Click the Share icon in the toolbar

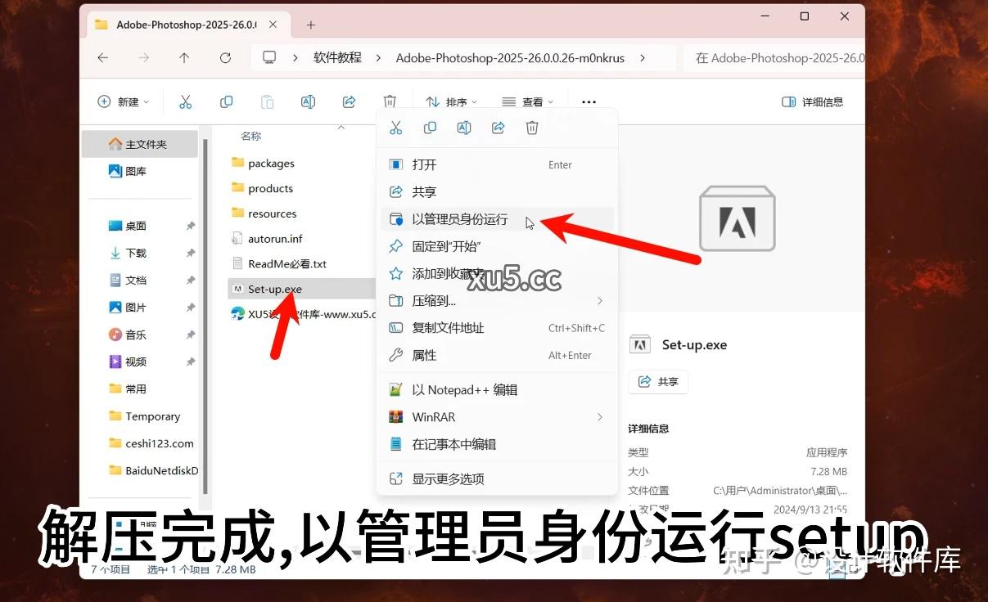(x=349, y=101)
